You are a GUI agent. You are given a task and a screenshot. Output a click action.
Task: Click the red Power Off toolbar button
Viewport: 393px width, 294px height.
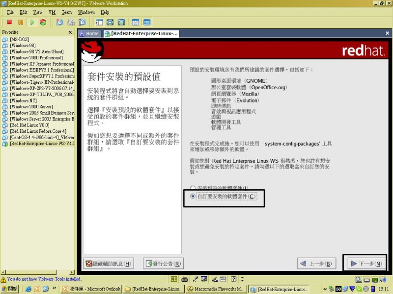tap(9, 22)
